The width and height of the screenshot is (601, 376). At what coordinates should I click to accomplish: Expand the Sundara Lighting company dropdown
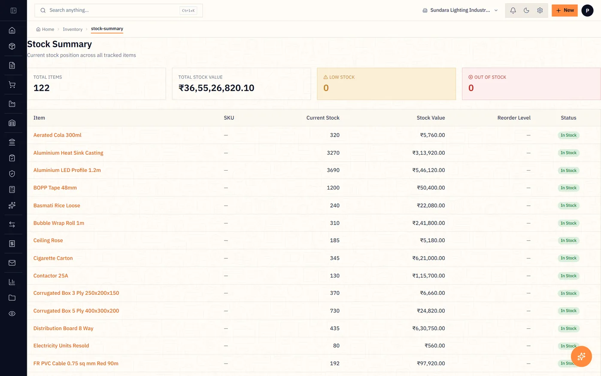pos(460,10)
